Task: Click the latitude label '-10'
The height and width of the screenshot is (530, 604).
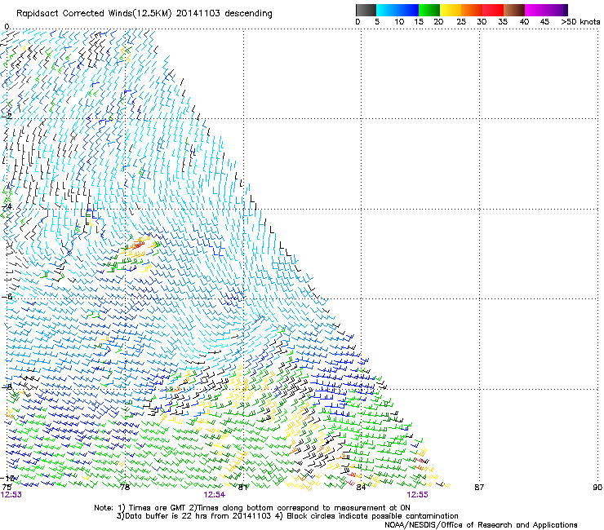Action: tap(7, 478)
